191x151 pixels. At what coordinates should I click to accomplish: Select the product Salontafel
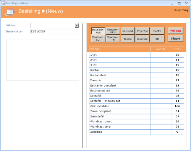[97, 117]
